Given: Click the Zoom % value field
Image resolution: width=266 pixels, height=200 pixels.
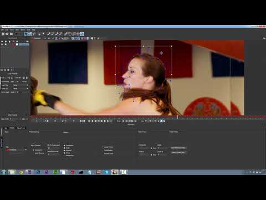Looking at the screenshot, I should click(162, 154).
